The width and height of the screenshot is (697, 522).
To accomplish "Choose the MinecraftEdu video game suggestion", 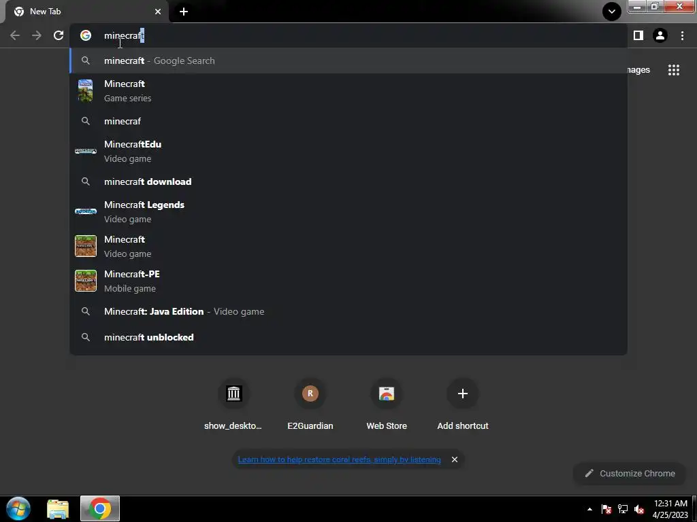I will (x=348, y=152).
